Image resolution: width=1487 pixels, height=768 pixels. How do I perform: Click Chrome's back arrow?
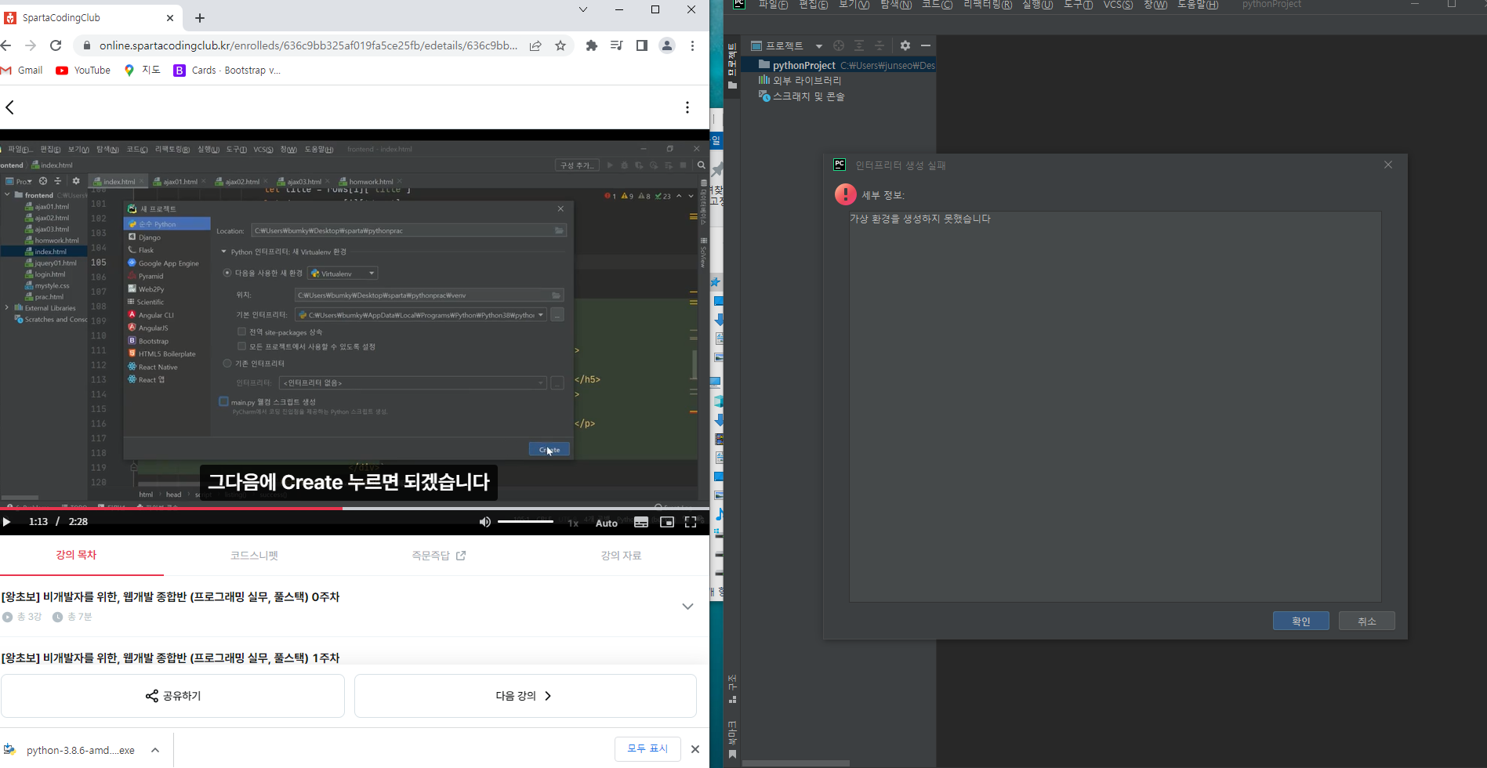7,45
